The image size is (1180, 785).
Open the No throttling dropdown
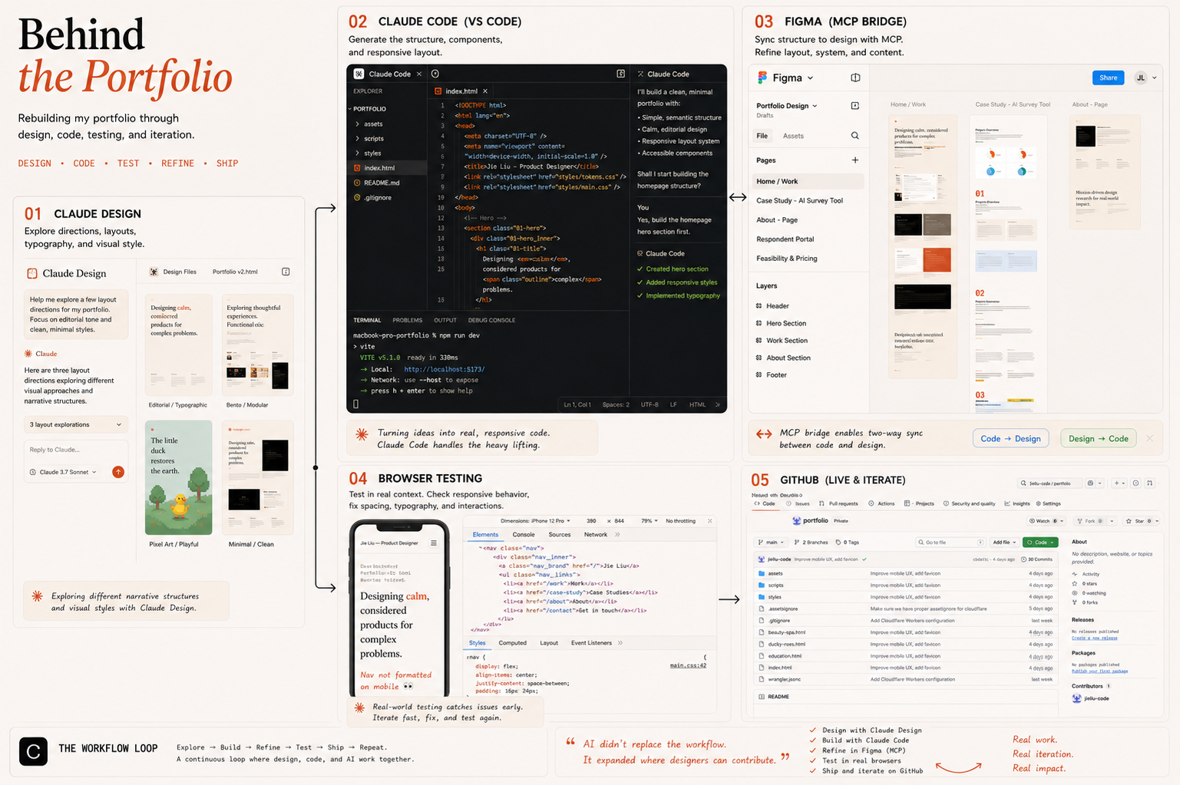680,521
